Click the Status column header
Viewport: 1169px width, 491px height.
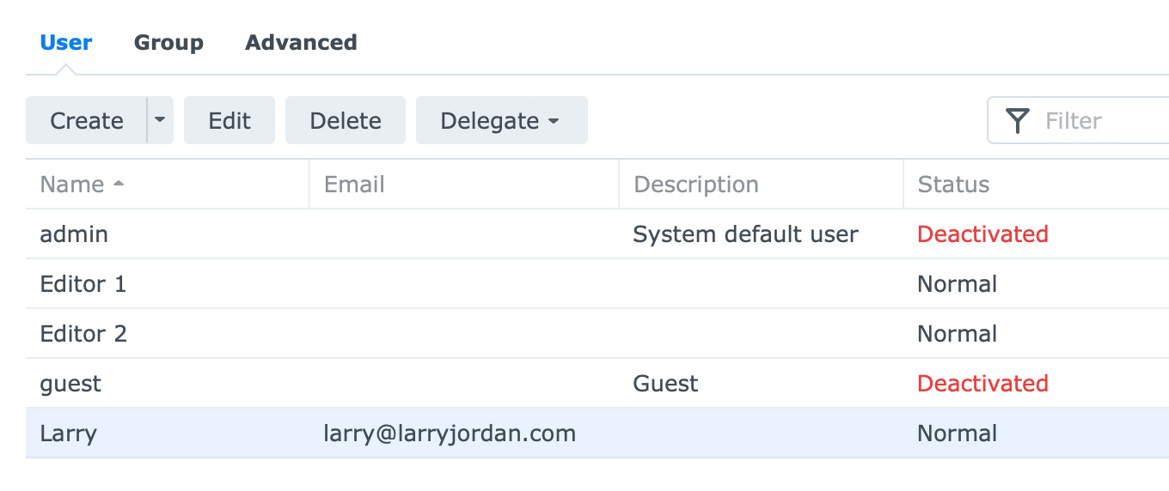(x=953, y=185)
